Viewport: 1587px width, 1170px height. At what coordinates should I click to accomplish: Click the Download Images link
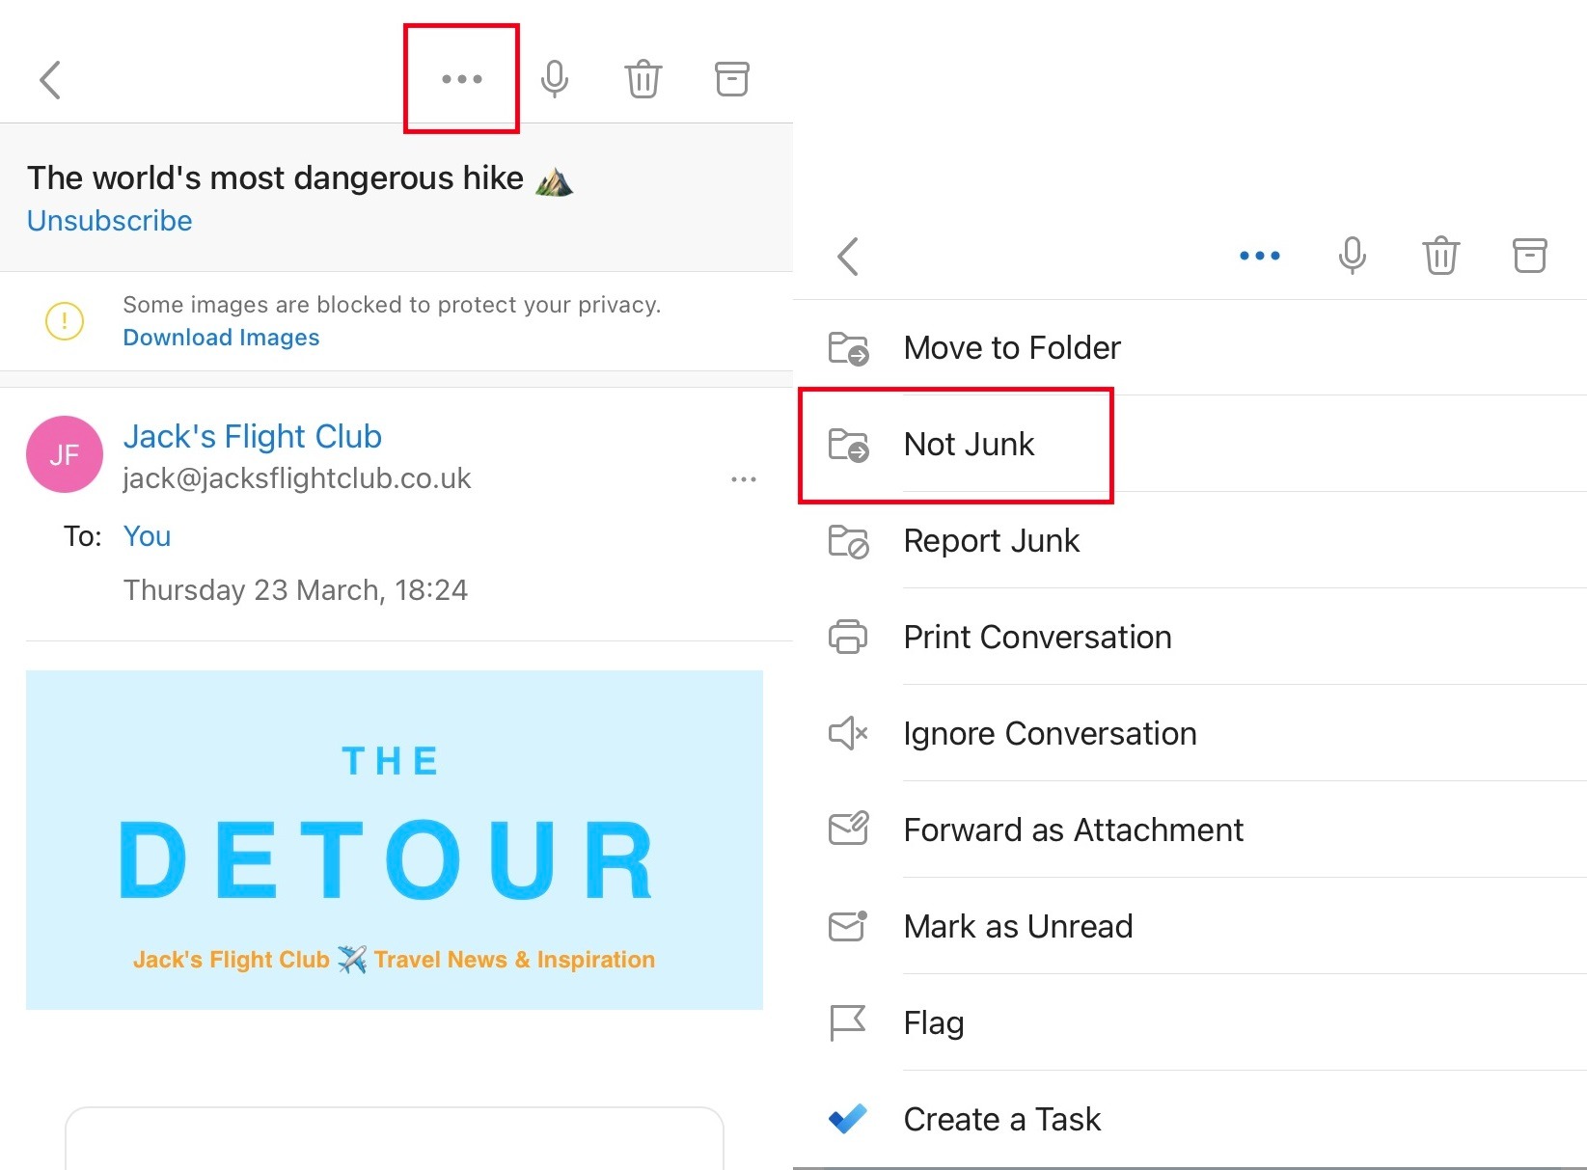(x=221, y=338)
